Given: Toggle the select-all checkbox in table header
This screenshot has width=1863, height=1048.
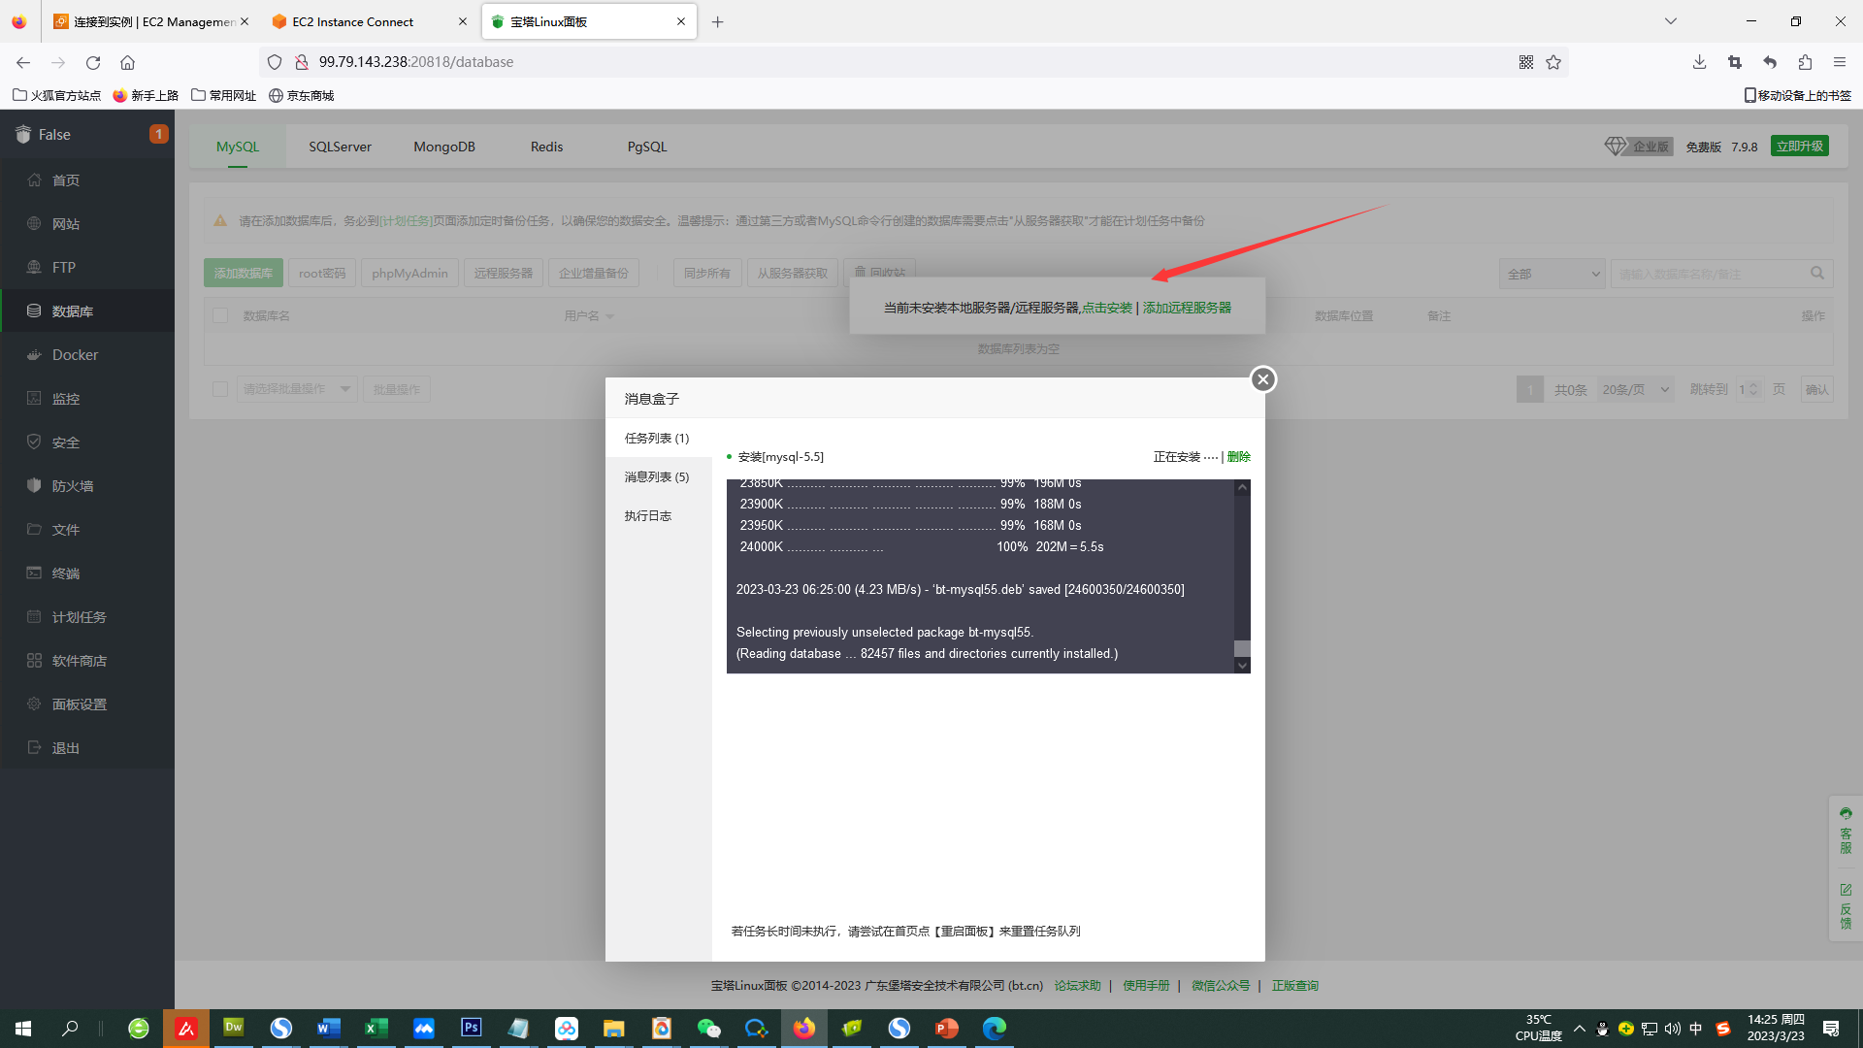Looking at the screenshot, I should pos(220,316).
